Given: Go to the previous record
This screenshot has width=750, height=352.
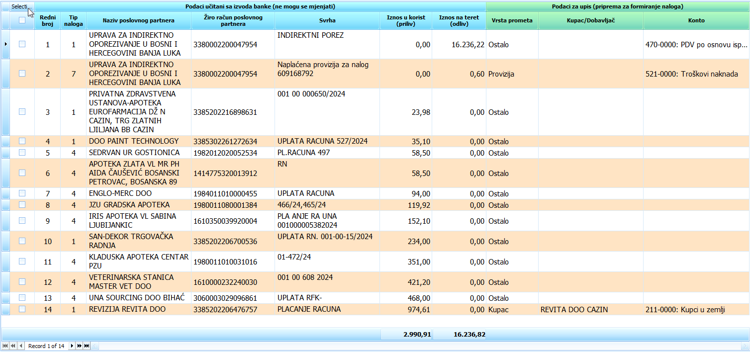Looking at the screenshot, I should [21, 346].
